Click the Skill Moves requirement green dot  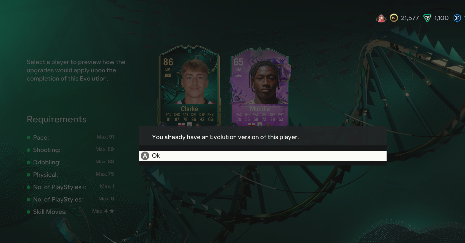[x=28, y=212]
